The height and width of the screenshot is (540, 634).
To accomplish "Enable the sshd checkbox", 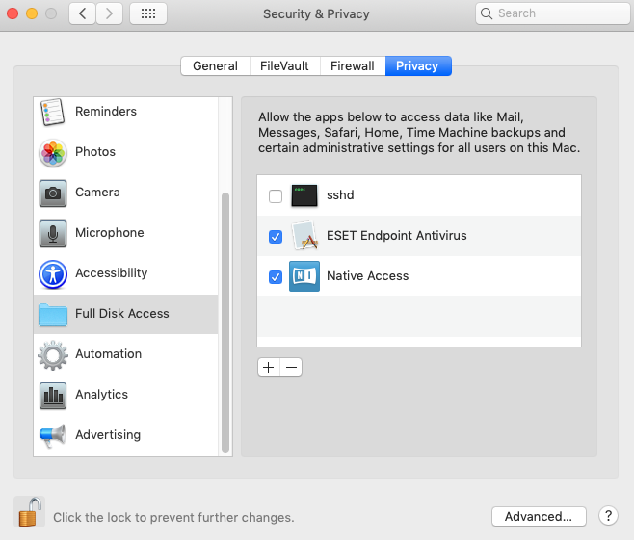I will (x=276, y=196).
